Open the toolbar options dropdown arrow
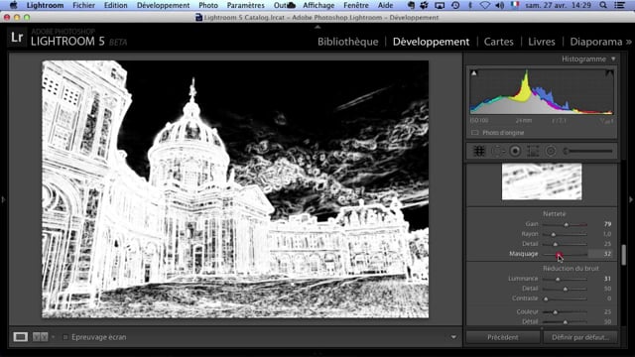 [453, 337]
